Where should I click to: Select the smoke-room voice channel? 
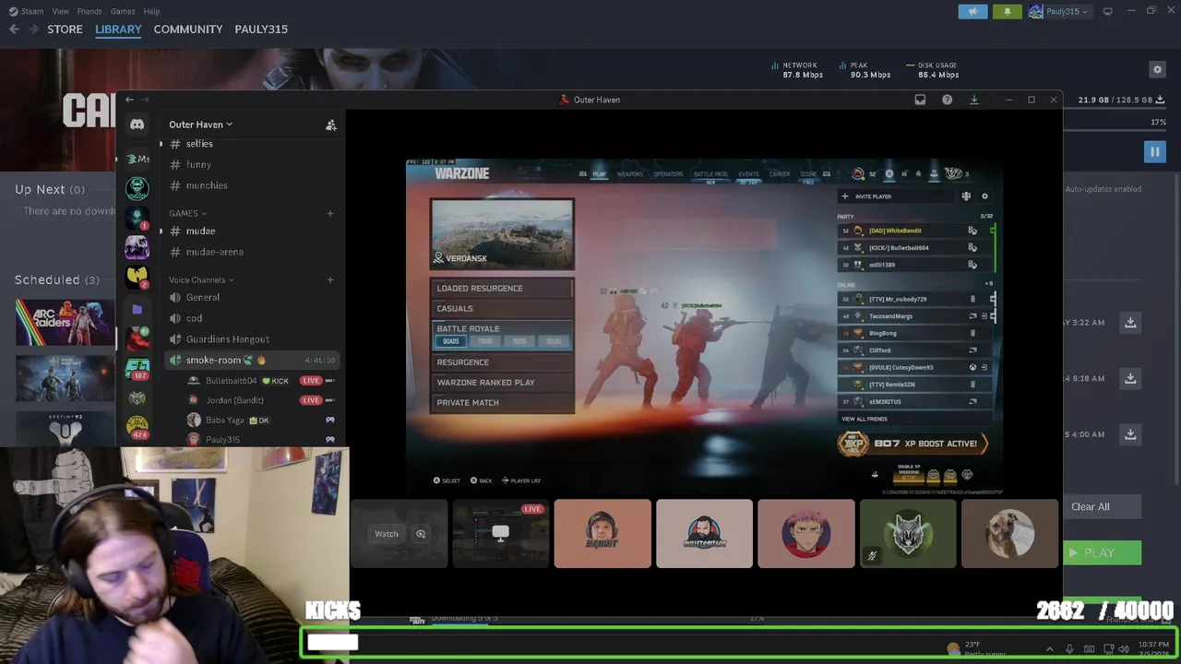[249, 360]
